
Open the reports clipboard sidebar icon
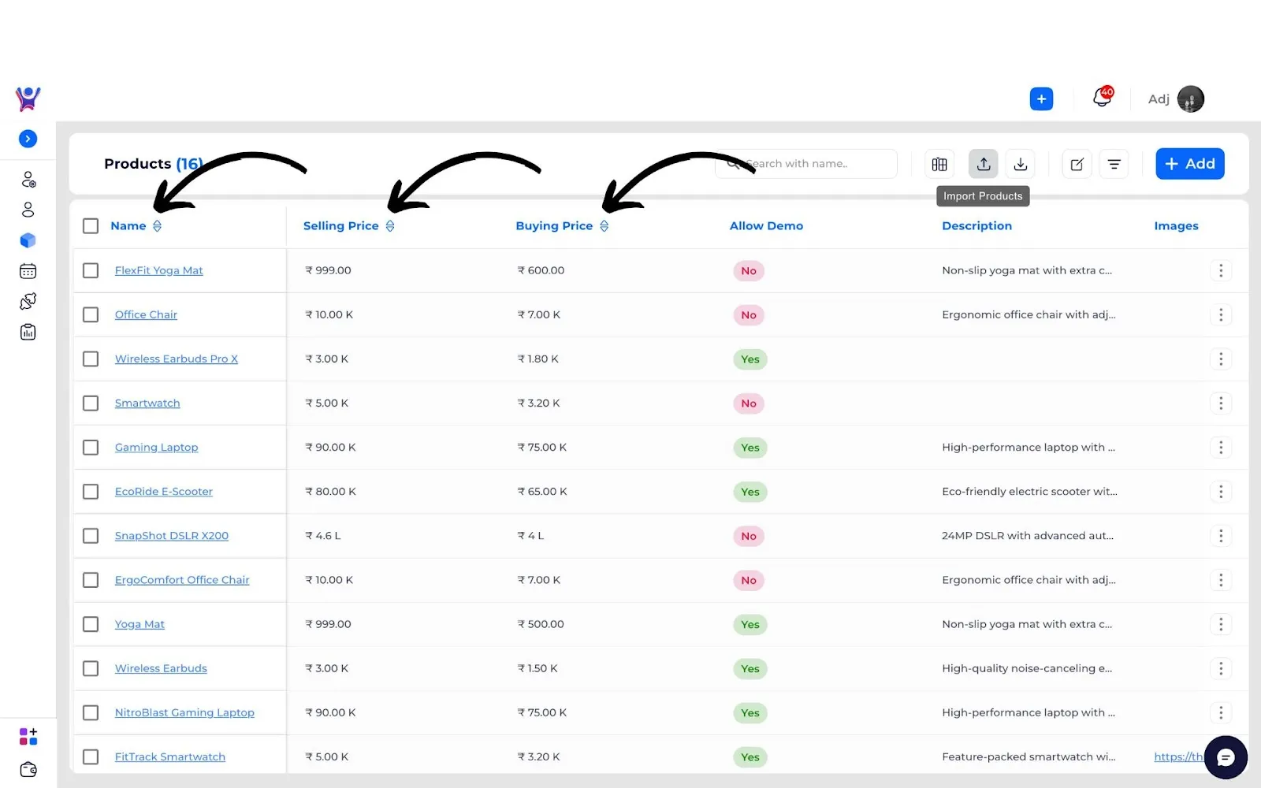coord(28,332)
